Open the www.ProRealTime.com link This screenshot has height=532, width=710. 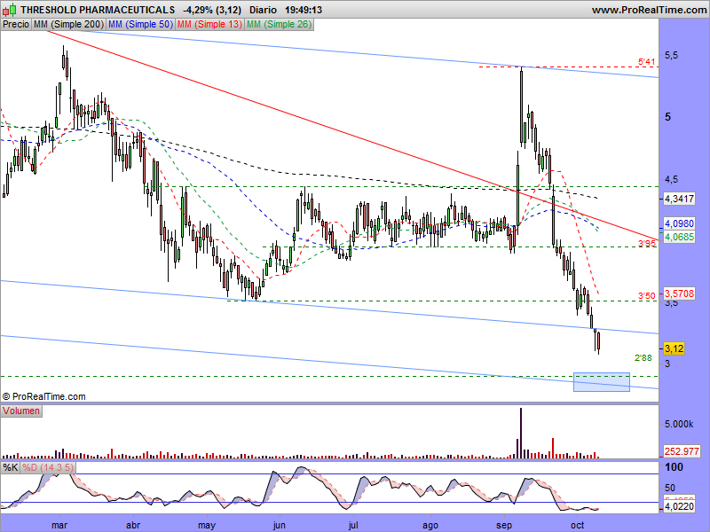tap(649, 10)
